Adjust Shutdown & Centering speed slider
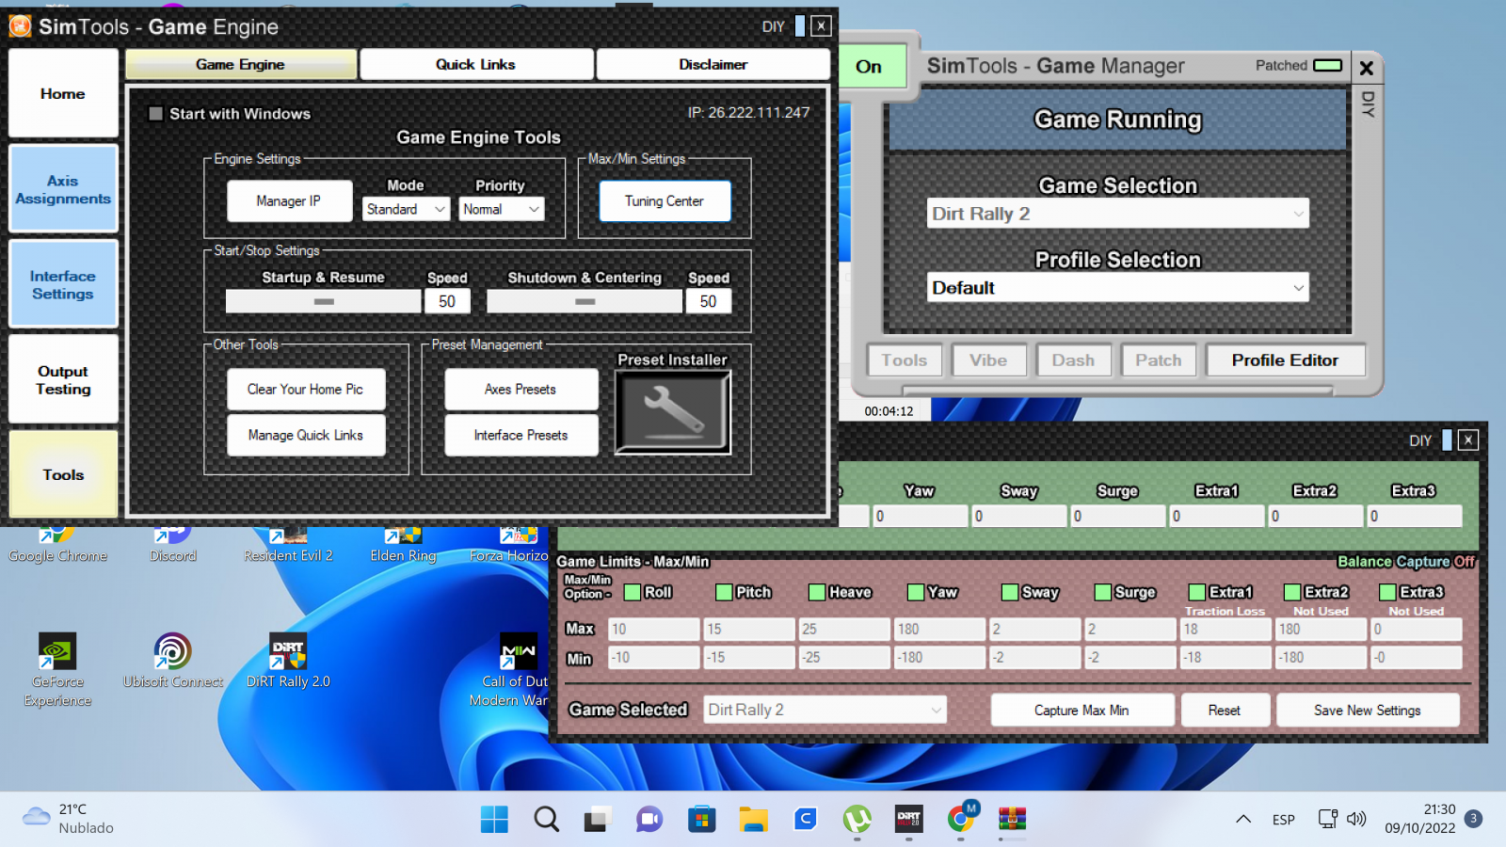 pos(585,301)
